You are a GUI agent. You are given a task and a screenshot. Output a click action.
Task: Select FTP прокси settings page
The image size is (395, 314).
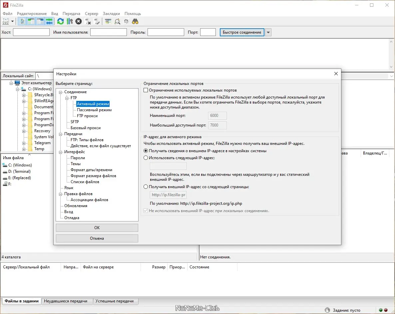(x=87, y=116)
